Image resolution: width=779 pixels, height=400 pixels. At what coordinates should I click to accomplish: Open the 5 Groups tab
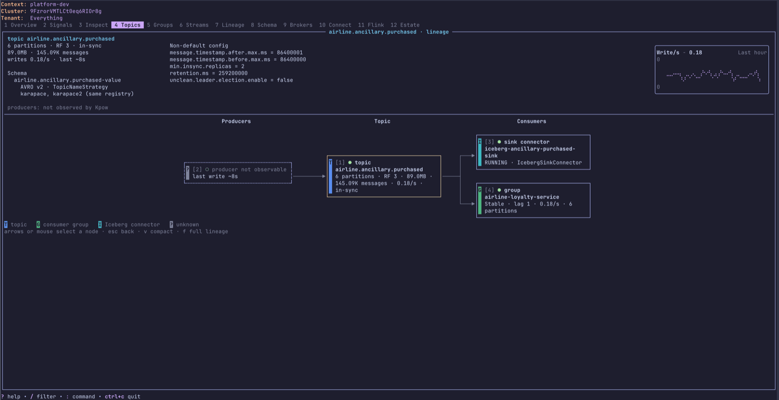click(160, 25)
